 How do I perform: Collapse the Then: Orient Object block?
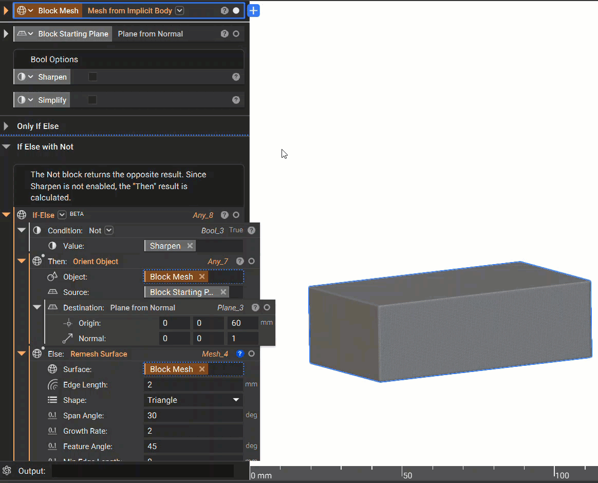[x=22, y=261]
